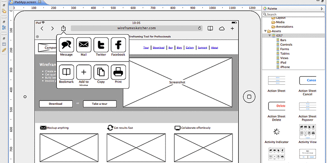Click the Palette panel icon
The height and width of the screenshot is (163, 327).
click(264, 9)
